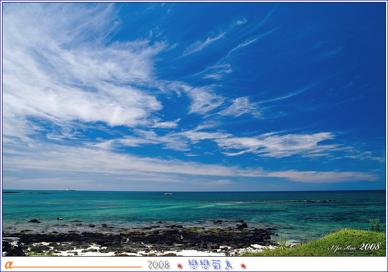Click the right red star in caption

pos(243,266)
